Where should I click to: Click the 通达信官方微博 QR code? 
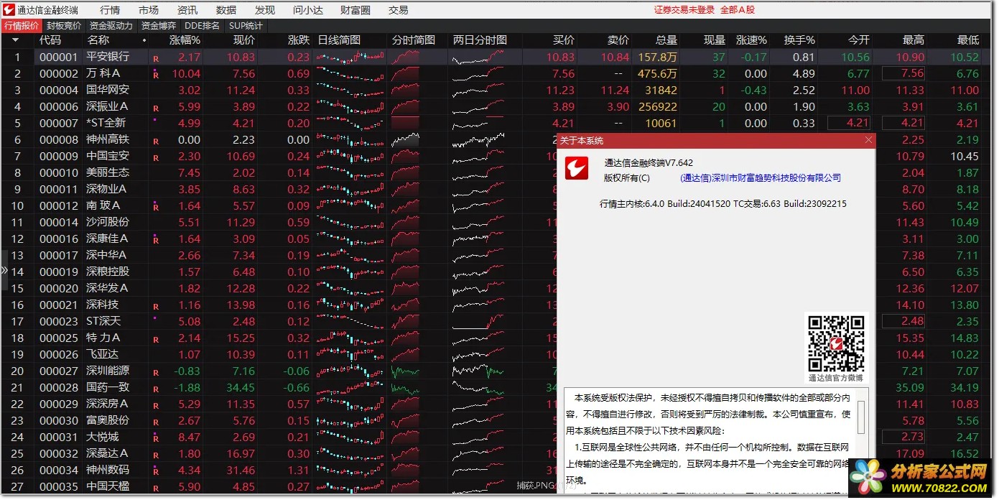(x=835, y=343)
